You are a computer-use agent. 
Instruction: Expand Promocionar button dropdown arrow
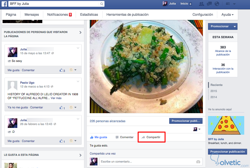point(235,27)
